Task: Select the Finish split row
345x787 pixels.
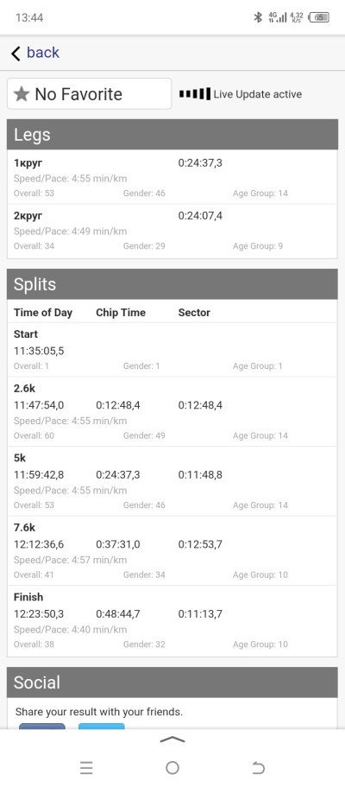Action: [x=172, y=620]
